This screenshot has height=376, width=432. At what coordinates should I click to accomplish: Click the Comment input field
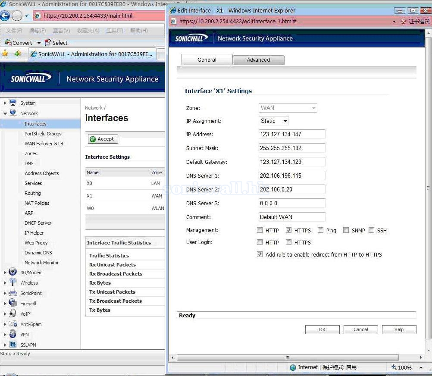[x=292, y=217]
